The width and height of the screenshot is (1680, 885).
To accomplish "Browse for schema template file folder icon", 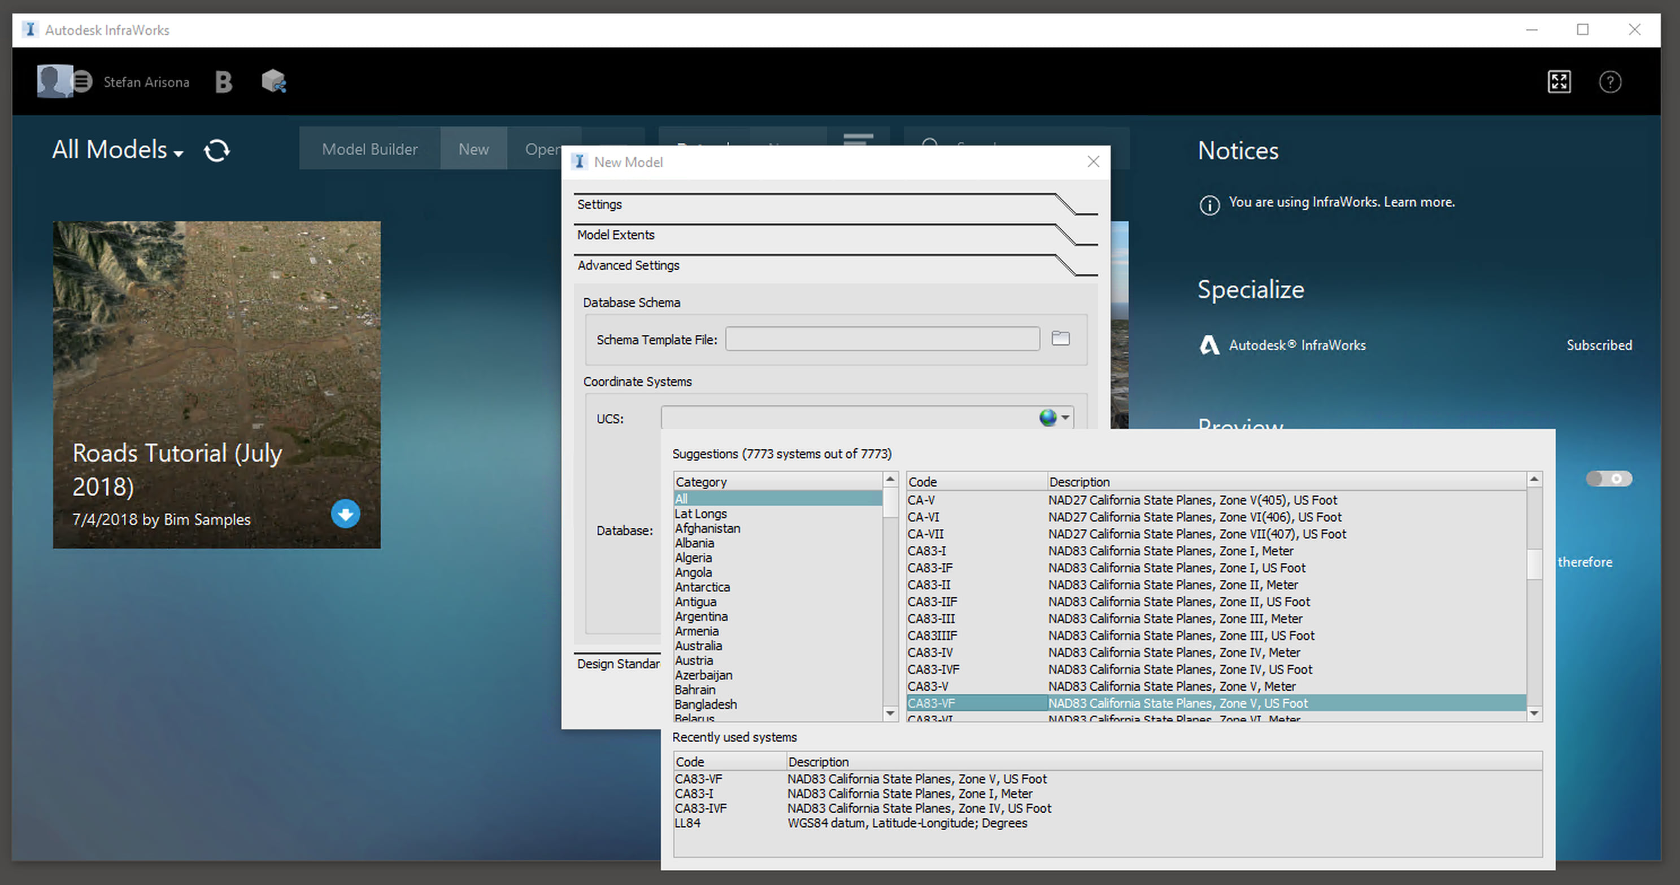I will (x=1060, y=338).
